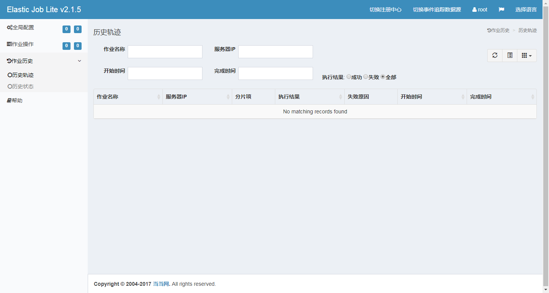Screen dimensions: 549x293
Task: Sort by 作业名称 column sort arrows
Action: point(159,97)
